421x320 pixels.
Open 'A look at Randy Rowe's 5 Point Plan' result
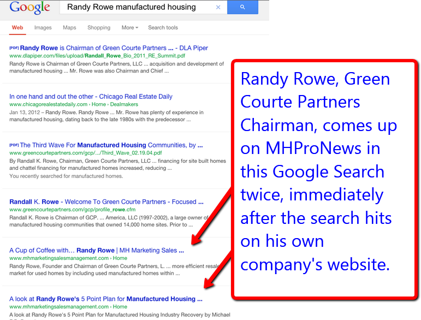[x=106, y=299]
